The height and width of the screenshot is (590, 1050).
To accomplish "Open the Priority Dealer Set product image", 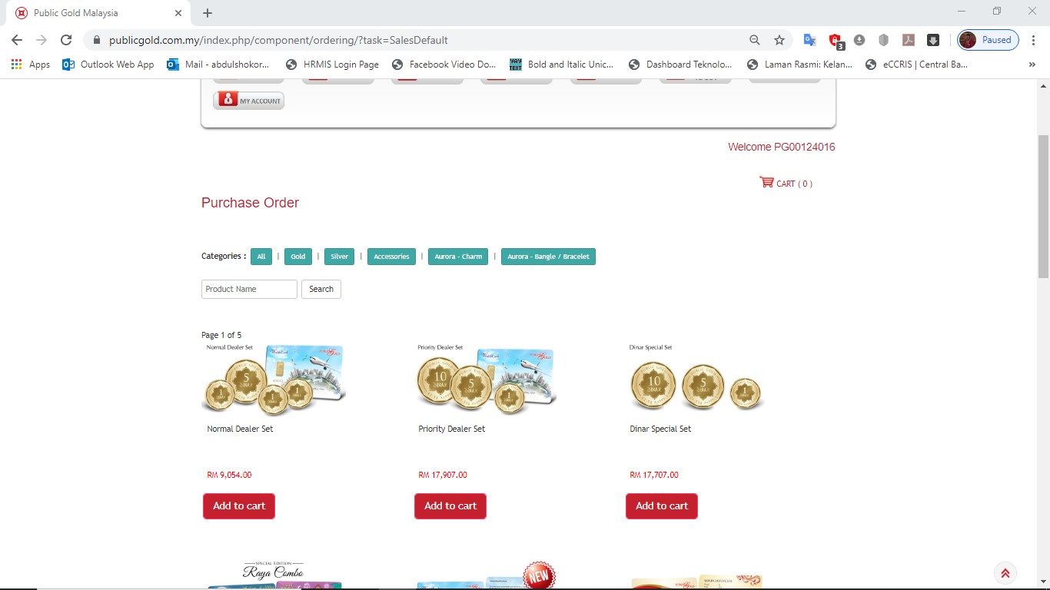I will (486, 379).
